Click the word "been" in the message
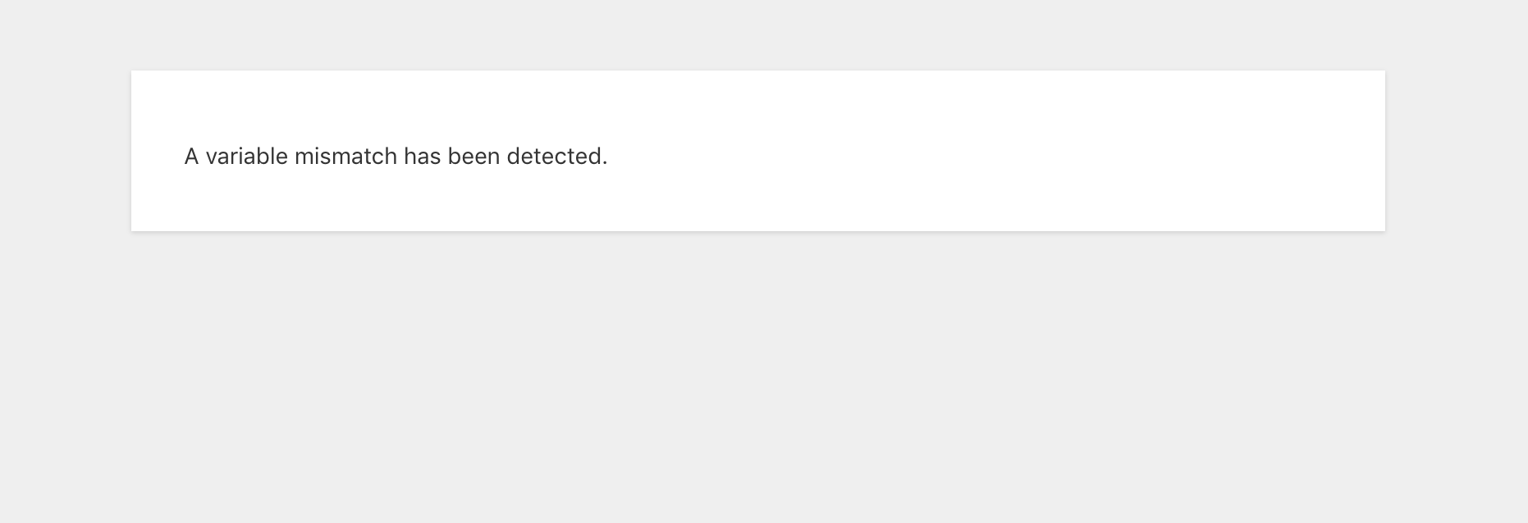 [473, 156]
